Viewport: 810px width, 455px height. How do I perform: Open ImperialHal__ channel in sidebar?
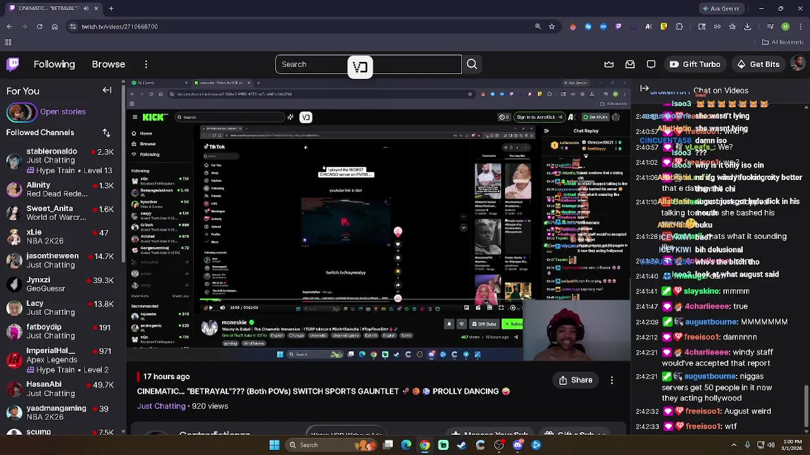(x=60, y=360)
